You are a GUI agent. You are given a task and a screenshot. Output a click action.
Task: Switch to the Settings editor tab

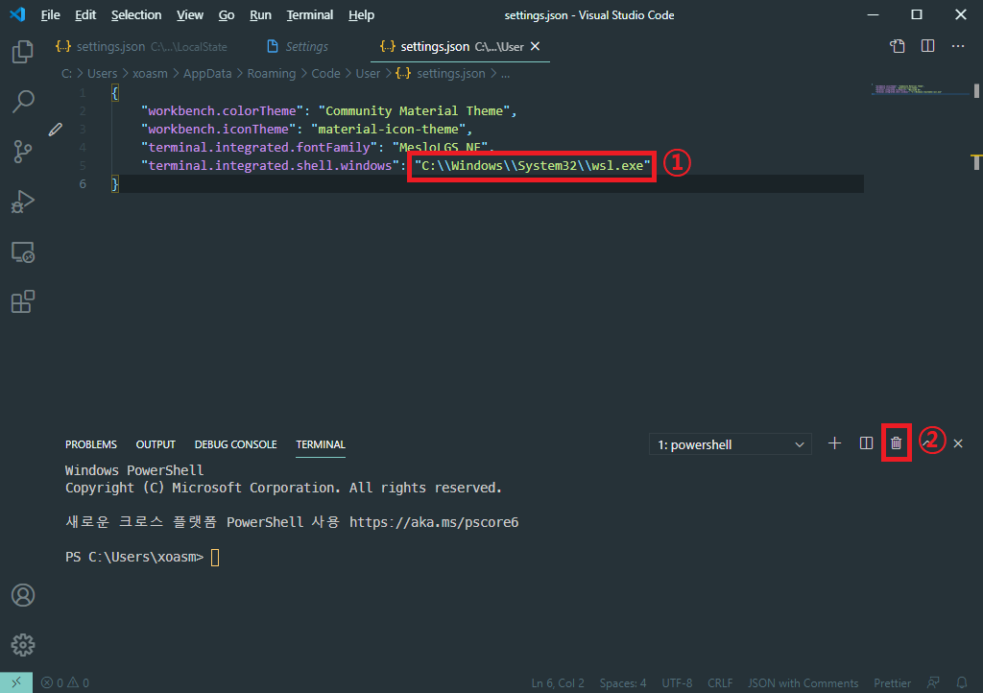tap(298, 46)
